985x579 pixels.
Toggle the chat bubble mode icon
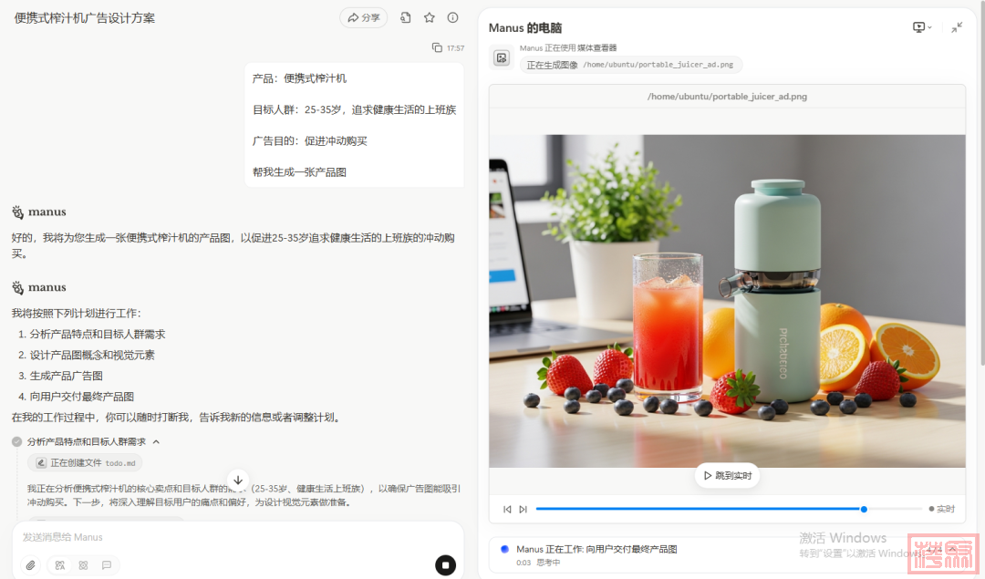click(107, 565)
